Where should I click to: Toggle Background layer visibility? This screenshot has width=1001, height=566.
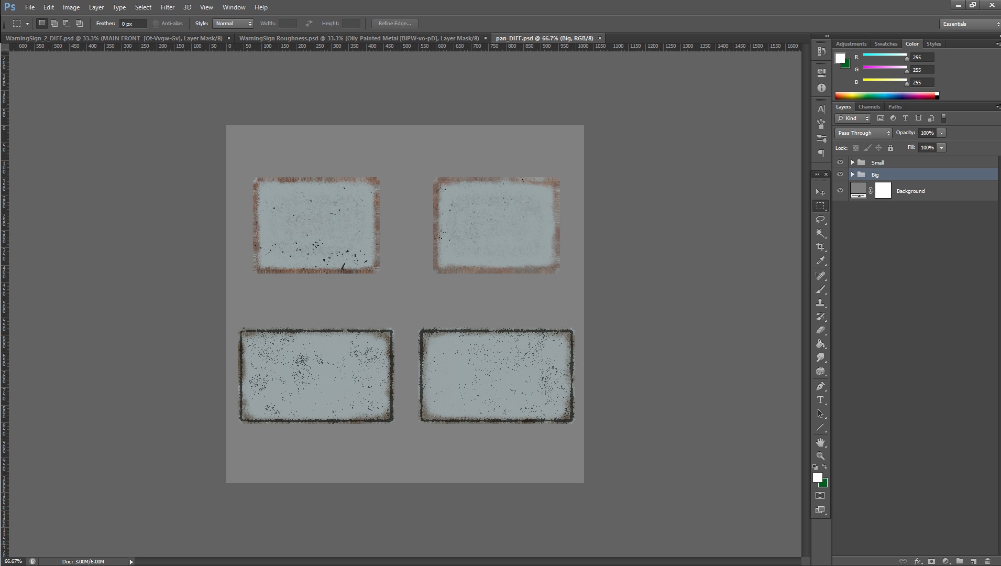(840, 191)
